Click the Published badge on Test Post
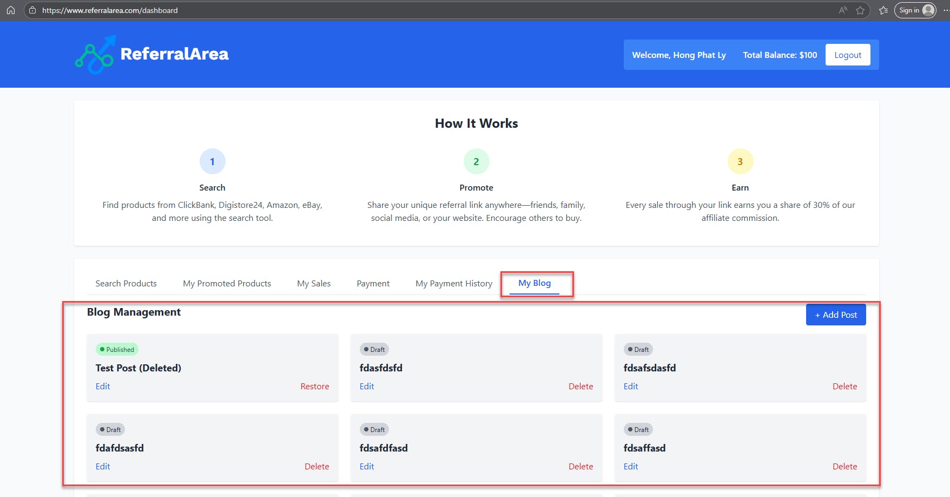 pos(117,349)
